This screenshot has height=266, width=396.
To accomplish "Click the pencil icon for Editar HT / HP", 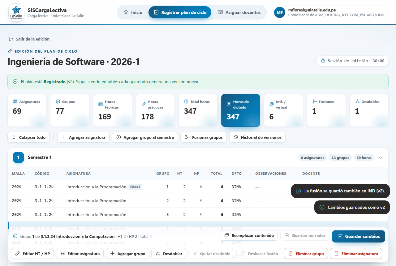I will tap(18, 254).
